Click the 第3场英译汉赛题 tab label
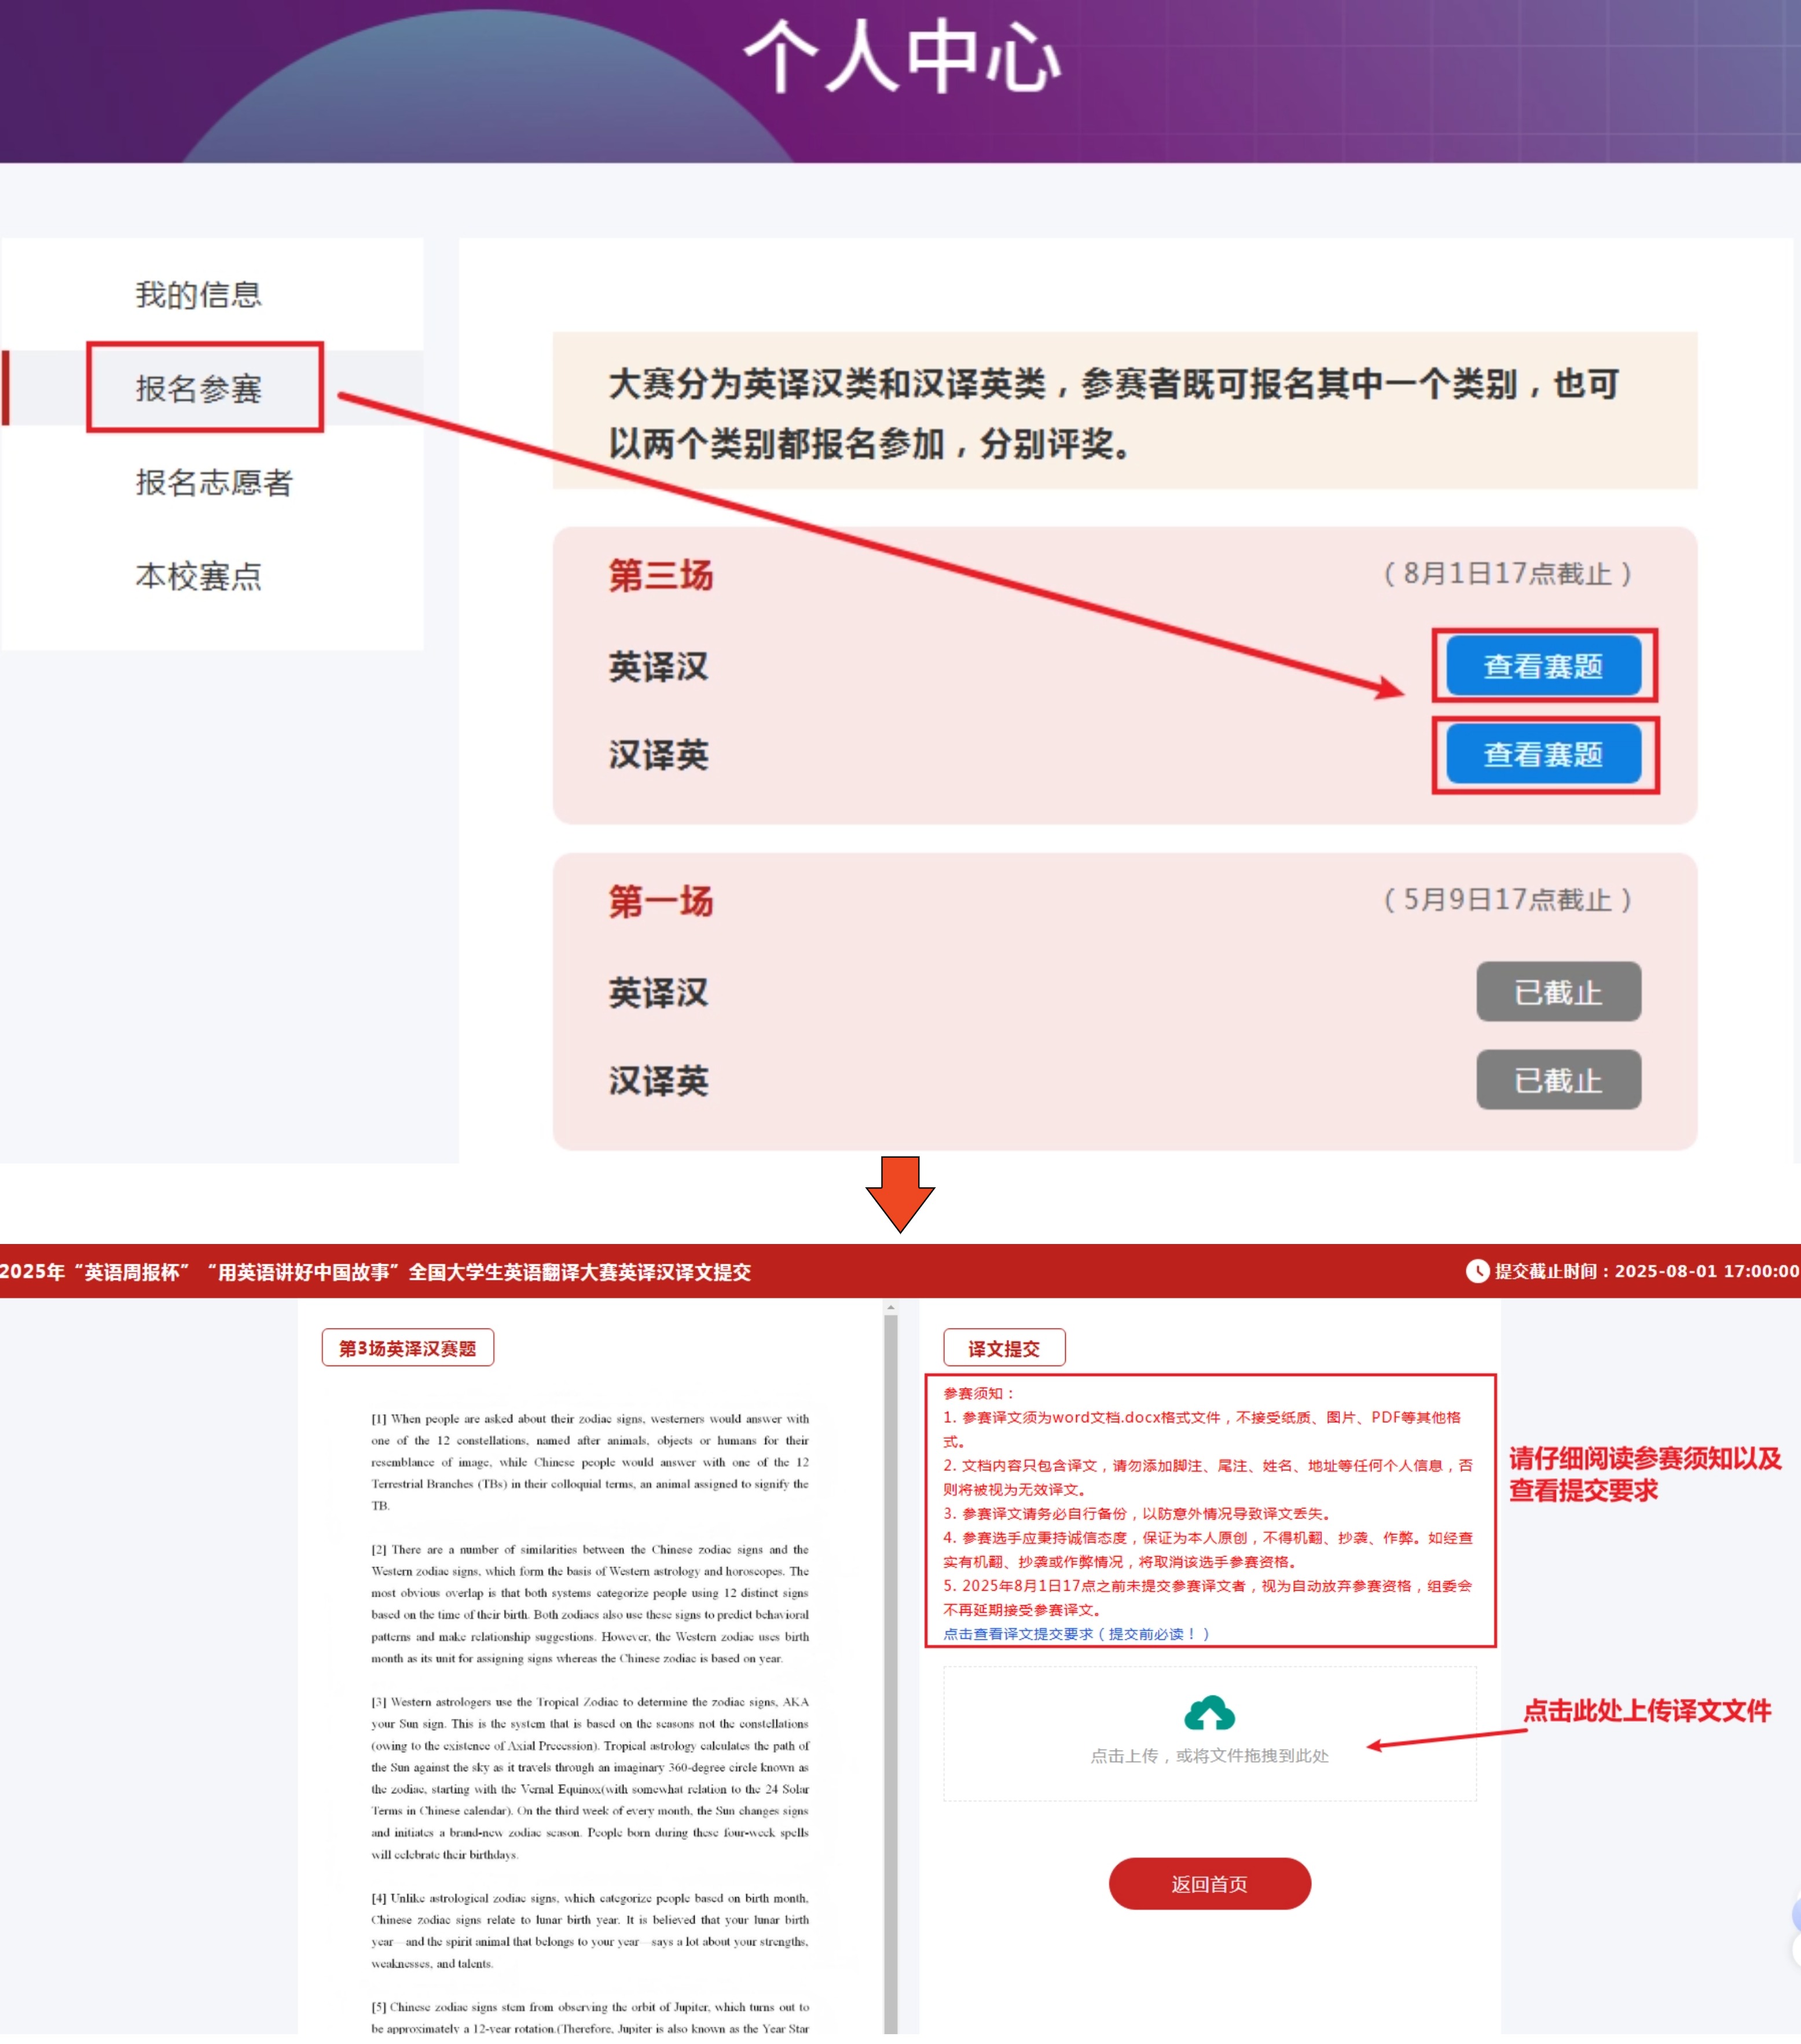This screenshot has width=1801, height=2044. pyautogui.click(x=407, y=1348)
